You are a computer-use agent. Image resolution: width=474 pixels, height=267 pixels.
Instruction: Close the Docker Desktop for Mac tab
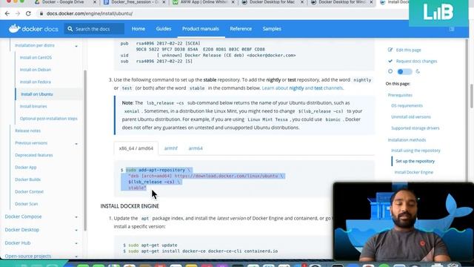coord(302,2)
